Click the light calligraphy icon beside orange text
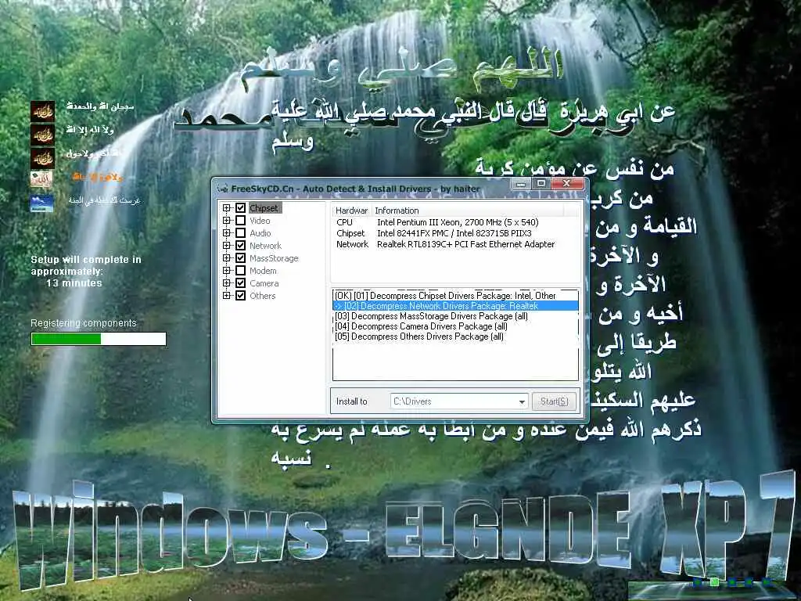 (42, 179)
